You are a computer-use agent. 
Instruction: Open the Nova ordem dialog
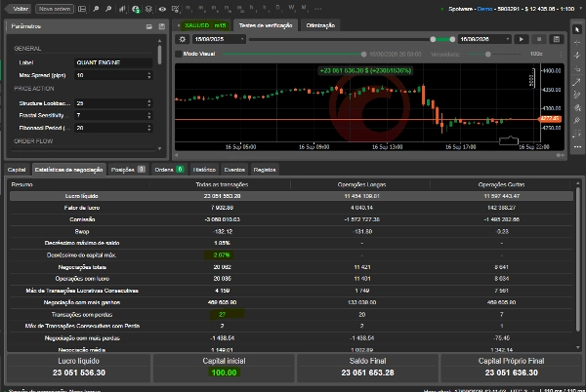[x=55, y=9]
